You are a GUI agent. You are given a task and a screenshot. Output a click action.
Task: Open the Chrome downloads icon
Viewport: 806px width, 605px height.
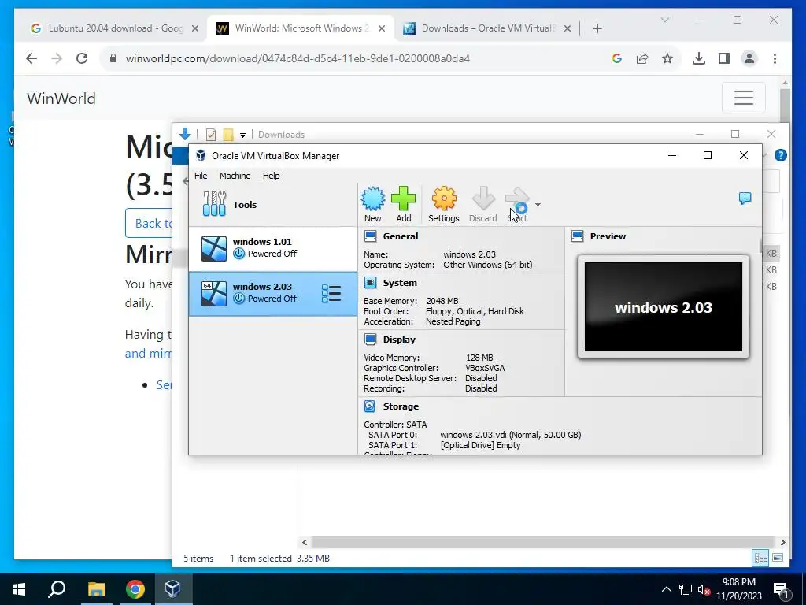[699, 58]
